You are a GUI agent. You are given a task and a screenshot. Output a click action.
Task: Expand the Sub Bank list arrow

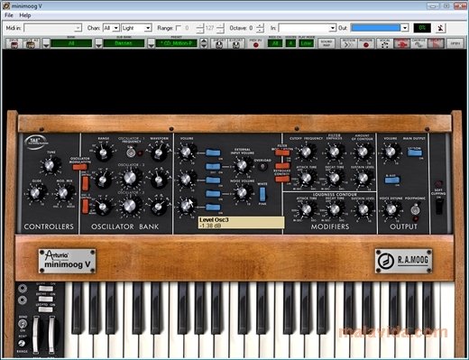click(x=98, y=43)
